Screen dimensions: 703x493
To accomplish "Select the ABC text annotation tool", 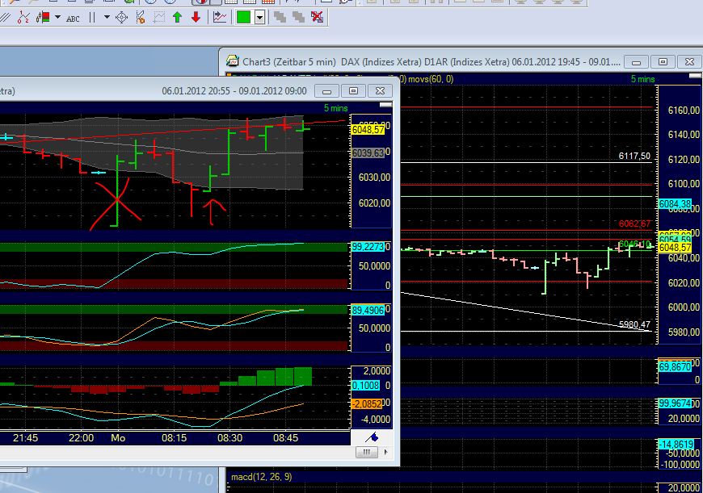I will [x=73, y=16].
